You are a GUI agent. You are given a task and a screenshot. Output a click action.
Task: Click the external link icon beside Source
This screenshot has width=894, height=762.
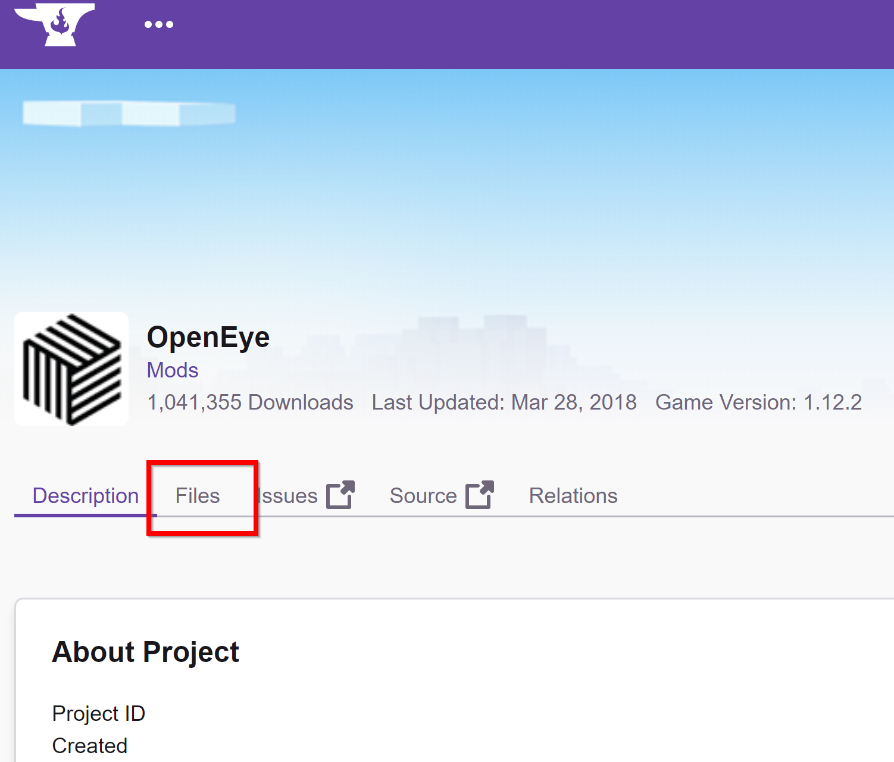(480, 495)
